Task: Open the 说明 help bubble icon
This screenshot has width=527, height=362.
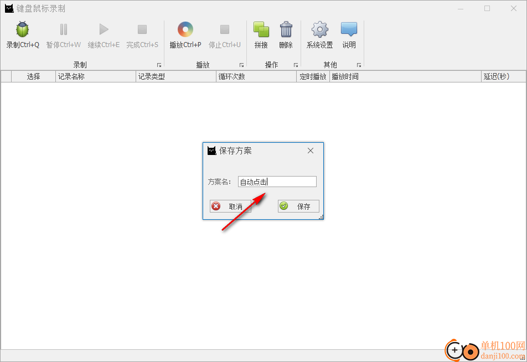Action: [349, 29]
